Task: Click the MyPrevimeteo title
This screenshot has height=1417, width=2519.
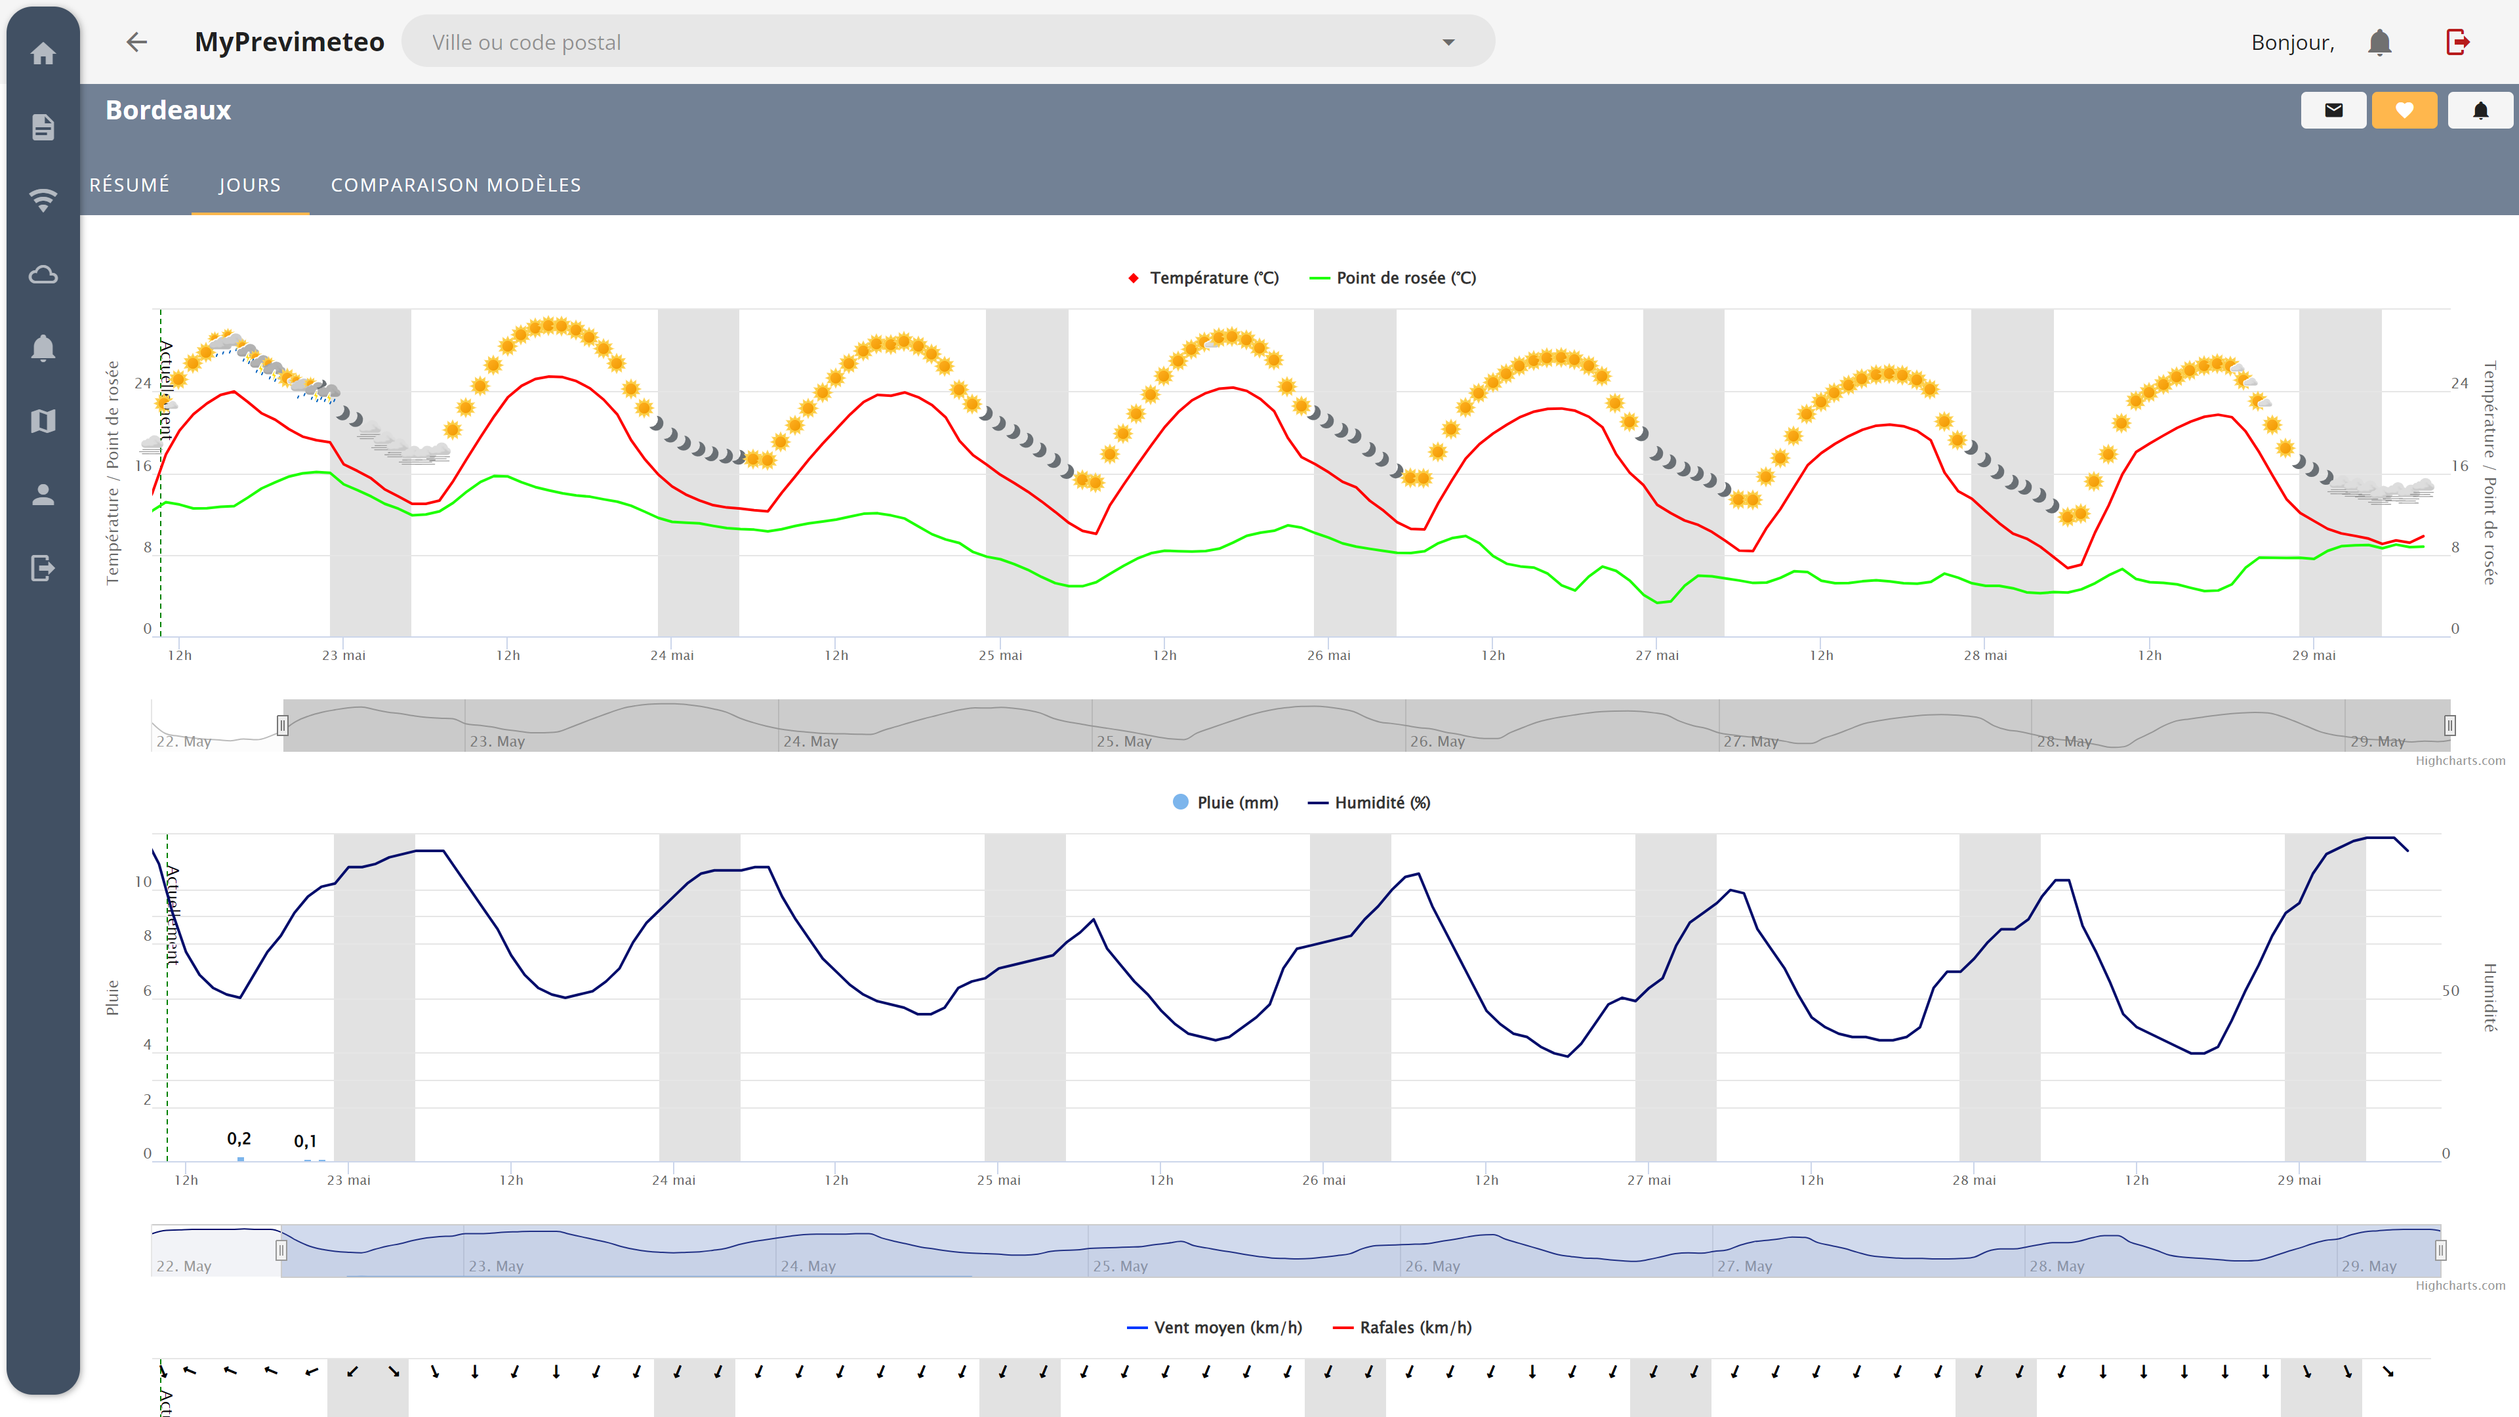Action: coord(289,42)
